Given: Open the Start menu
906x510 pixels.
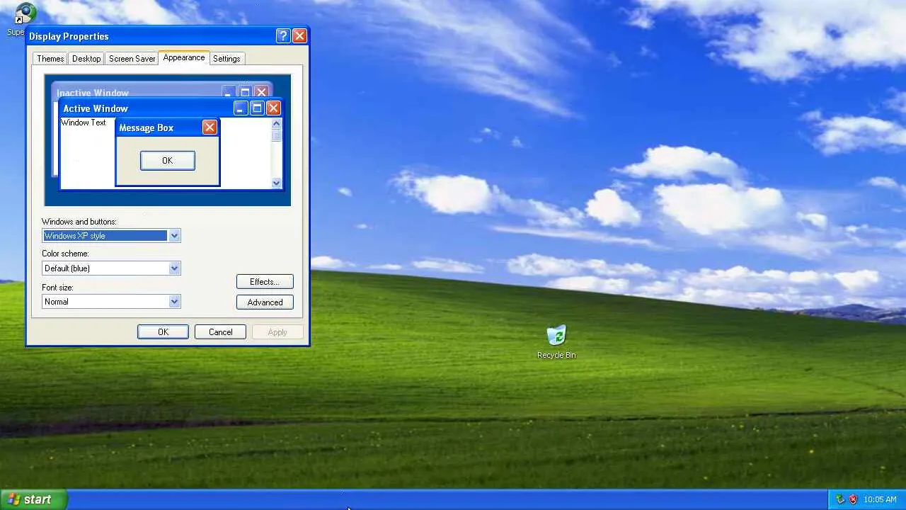Looking at the screenshot, I should (33, 499).
